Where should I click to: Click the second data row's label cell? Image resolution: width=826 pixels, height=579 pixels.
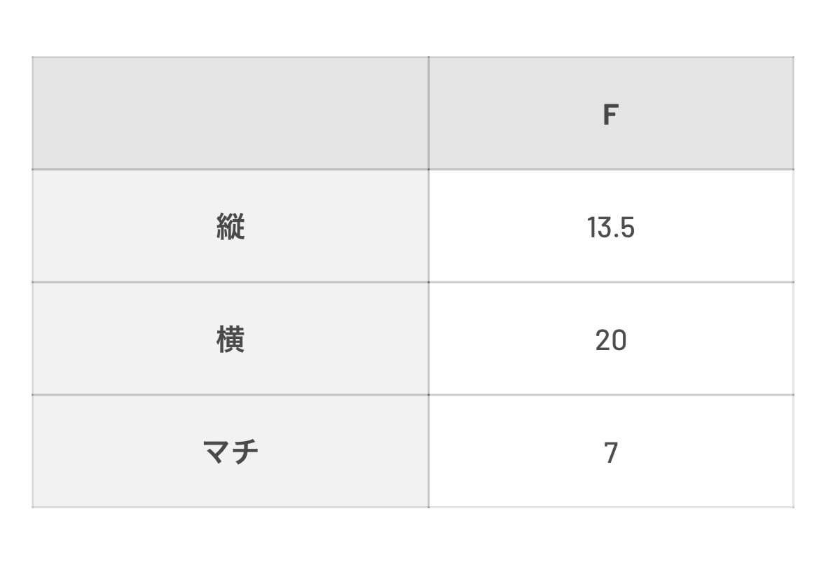[230, 340]
